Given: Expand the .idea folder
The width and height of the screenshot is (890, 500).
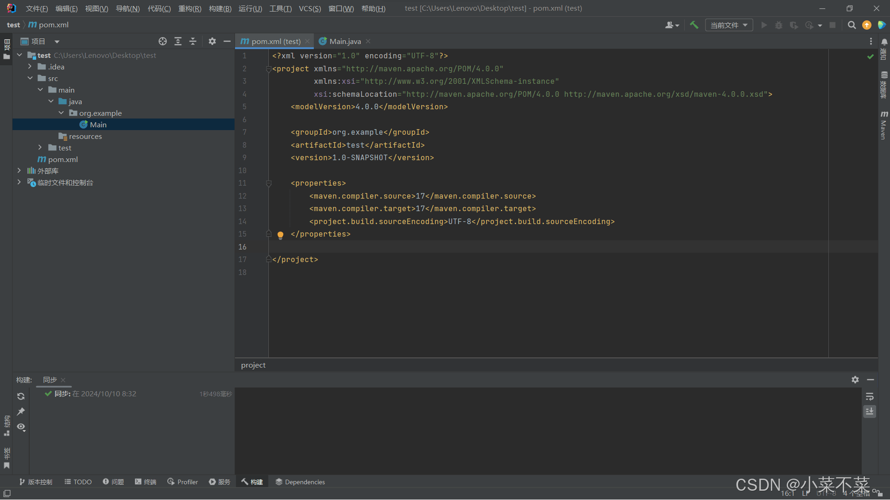Looking at the screenshot, I should pyautogui.click(x=30, y=67).
